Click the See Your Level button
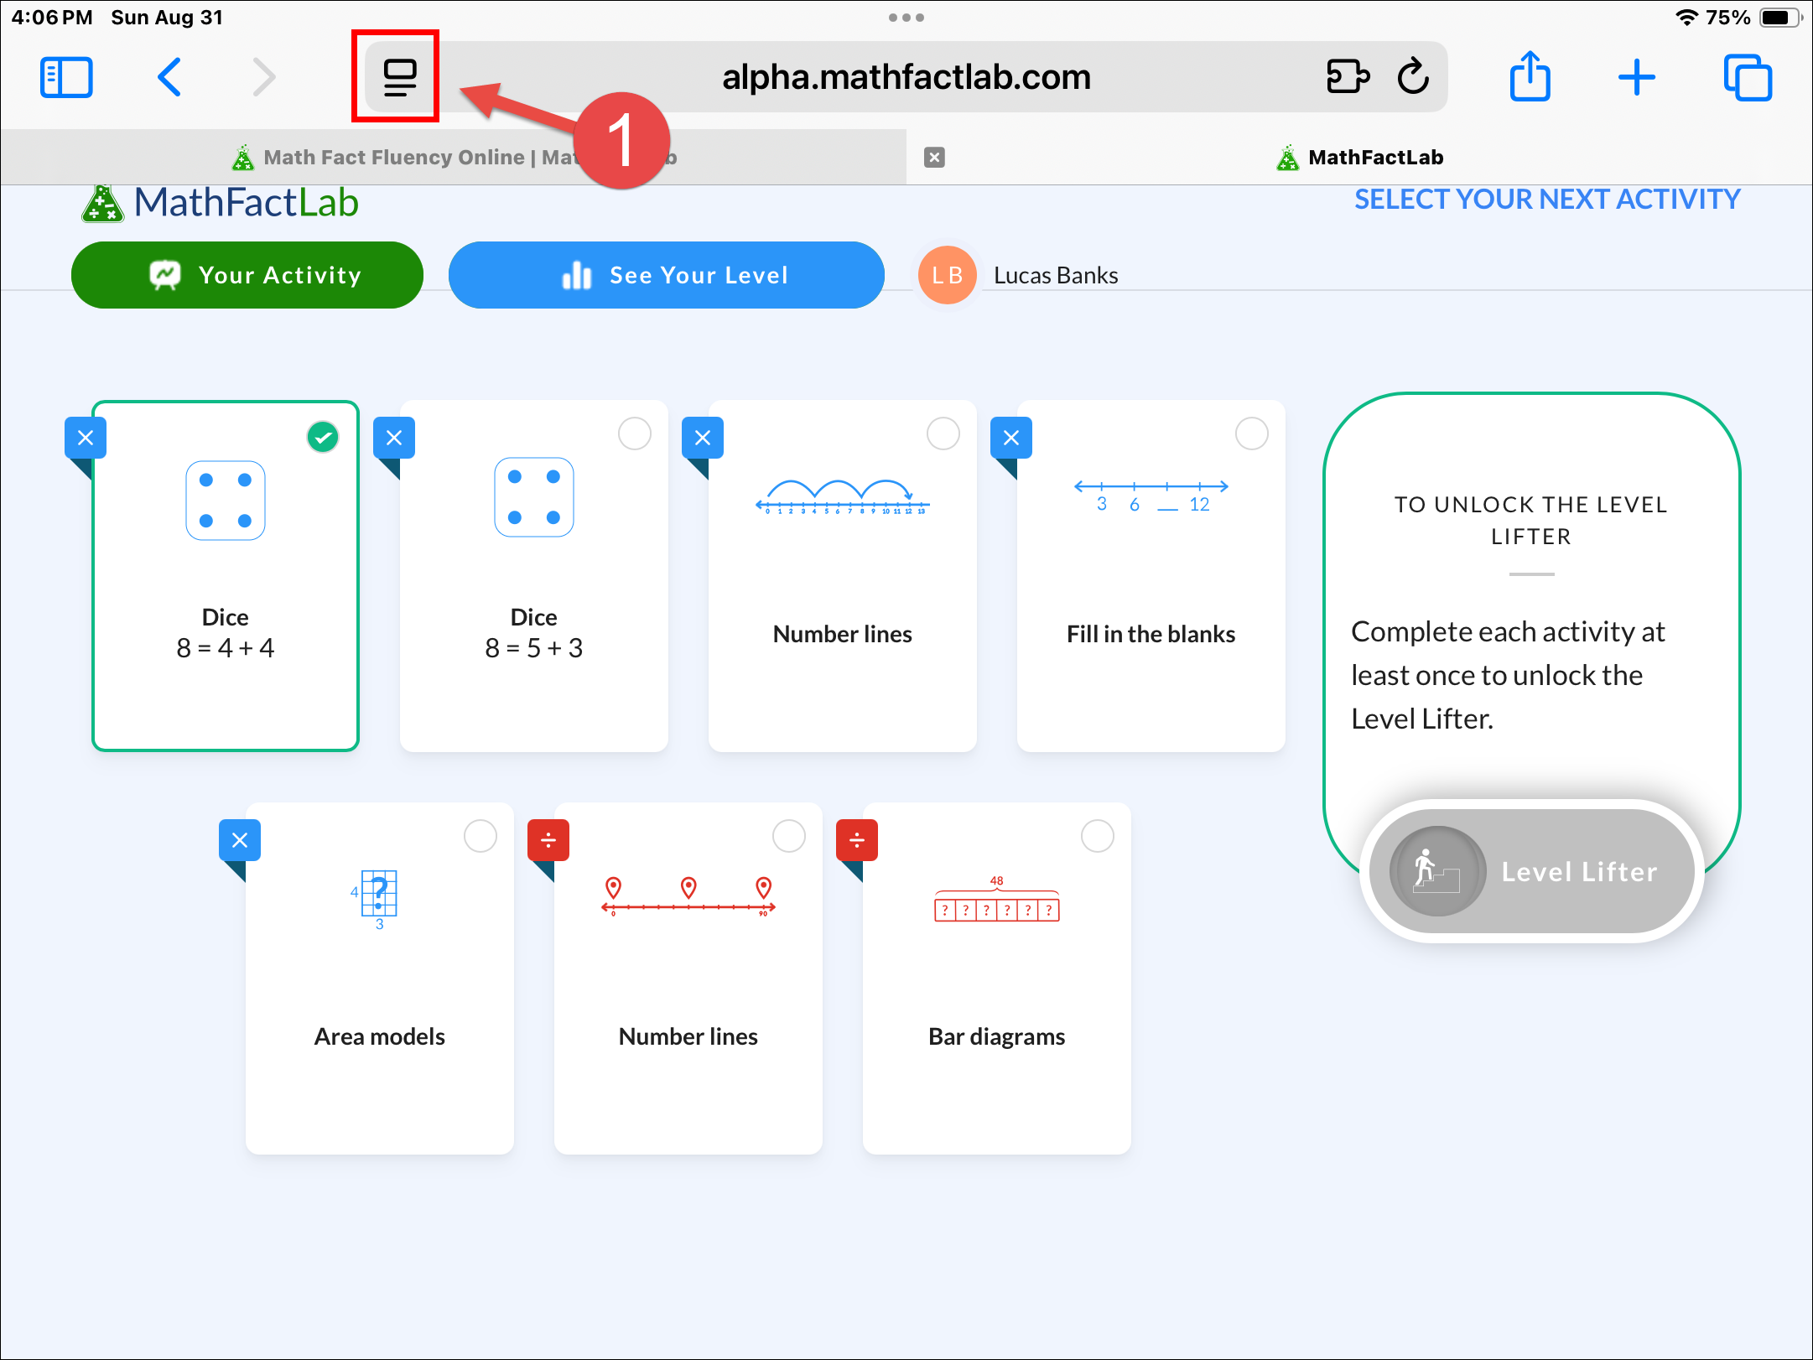The image size is (1813, 1360). pos(667,275)
